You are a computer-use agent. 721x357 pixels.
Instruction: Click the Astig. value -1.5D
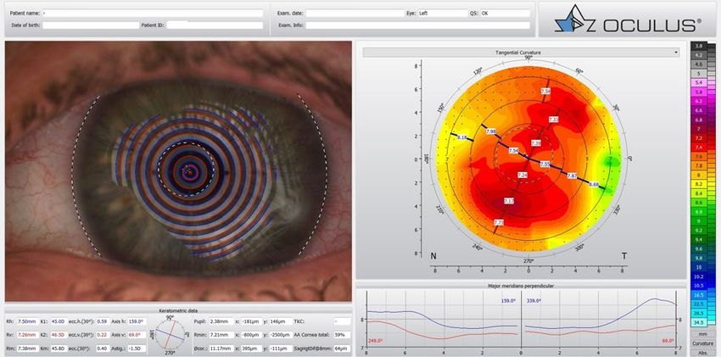click(x=137, y=349)
